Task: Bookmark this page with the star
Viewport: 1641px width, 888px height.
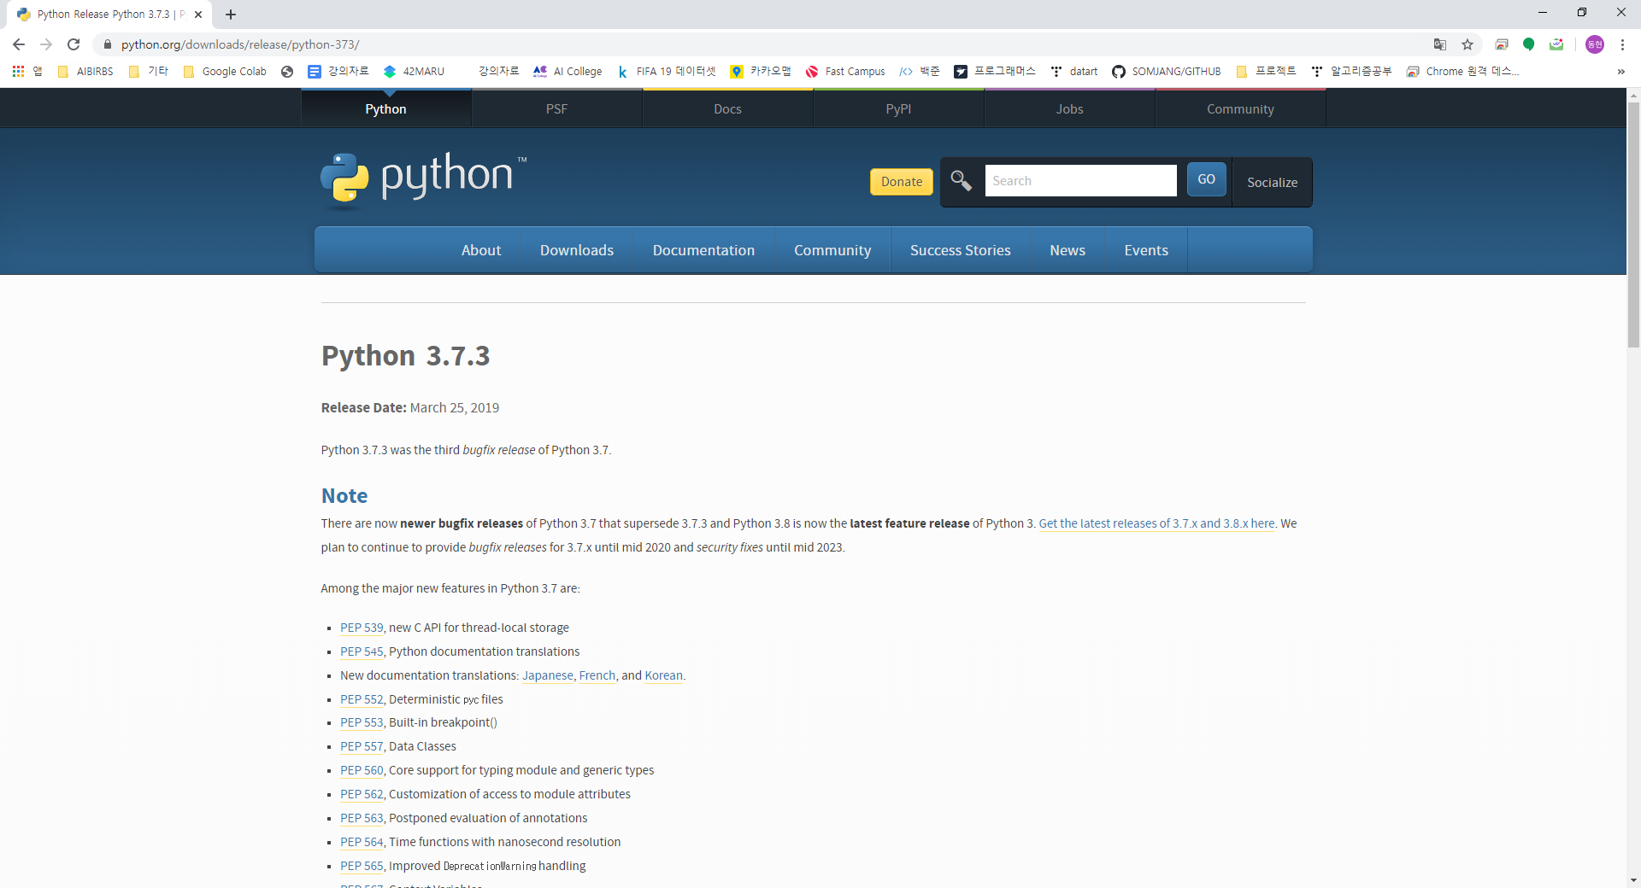Action: (x=1467, y=44)
